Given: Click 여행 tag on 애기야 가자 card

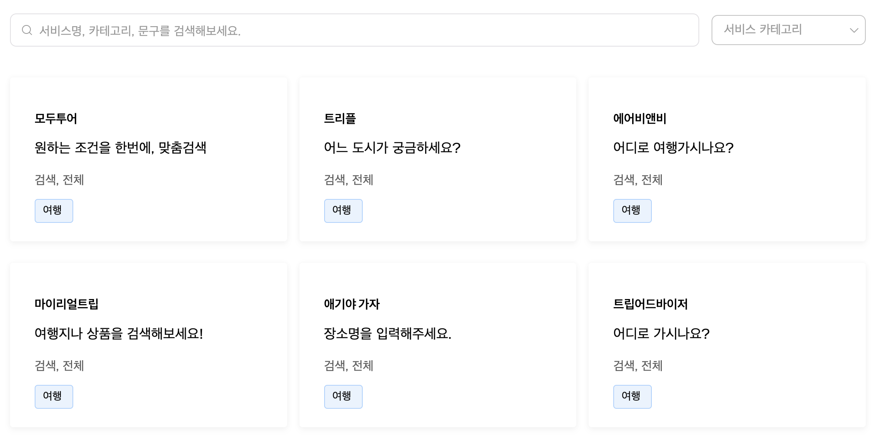Looking at the screenshot, I should click(x=343, y=396).
